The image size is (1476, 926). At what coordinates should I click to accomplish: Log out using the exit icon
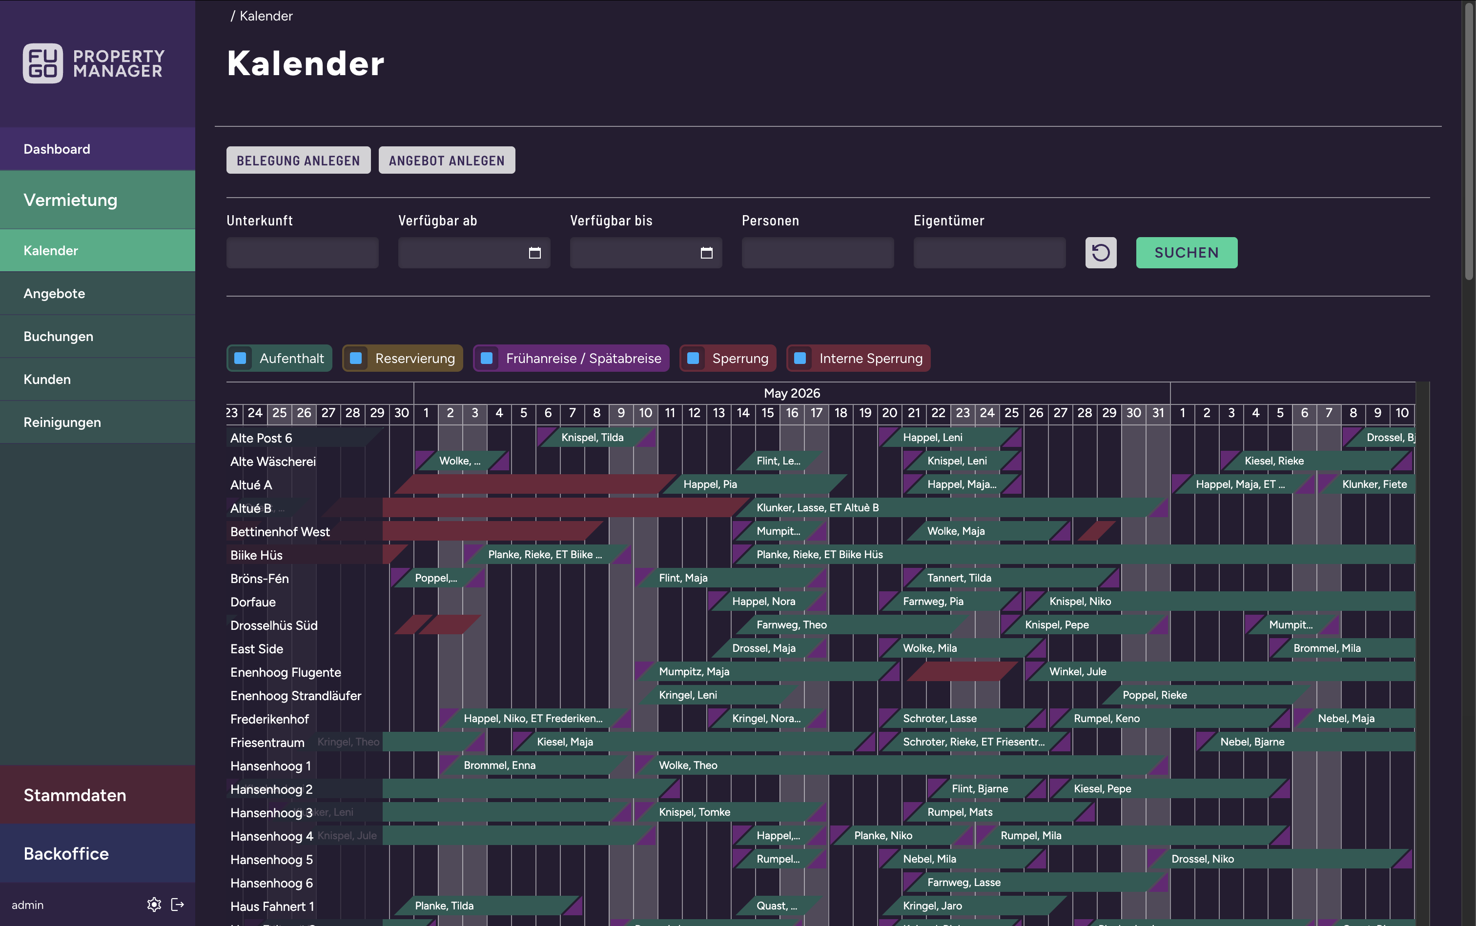pos(178,905)
